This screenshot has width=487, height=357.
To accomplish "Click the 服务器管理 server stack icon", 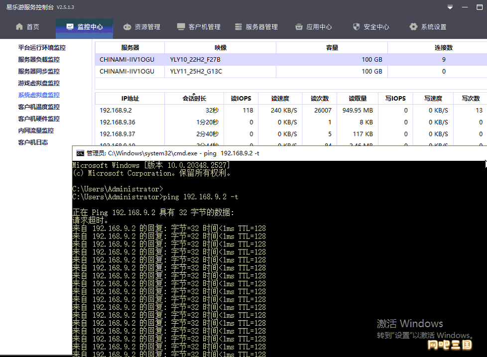I will [x=238, y=27].
